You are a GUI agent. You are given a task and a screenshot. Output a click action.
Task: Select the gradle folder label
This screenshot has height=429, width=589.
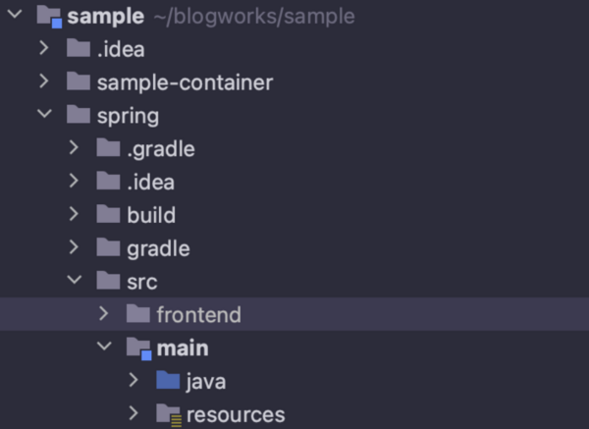pos(158,249)
